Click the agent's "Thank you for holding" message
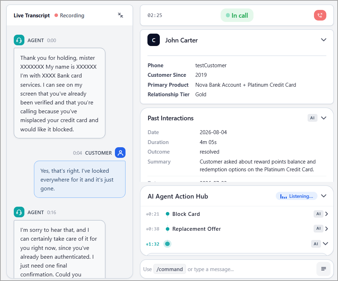Viewport: 338px width, 281px height. coord(59,93)
